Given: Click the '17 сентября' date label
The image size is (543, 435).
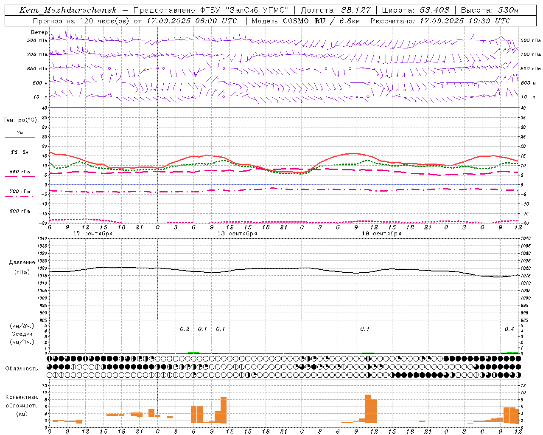Looking at the screenshot, I should pos(93,234).
